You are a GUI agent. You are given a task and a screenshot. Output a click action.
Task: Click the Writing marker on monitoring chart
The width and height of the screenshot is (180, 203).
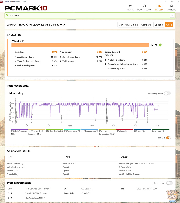tap(95, 121)
